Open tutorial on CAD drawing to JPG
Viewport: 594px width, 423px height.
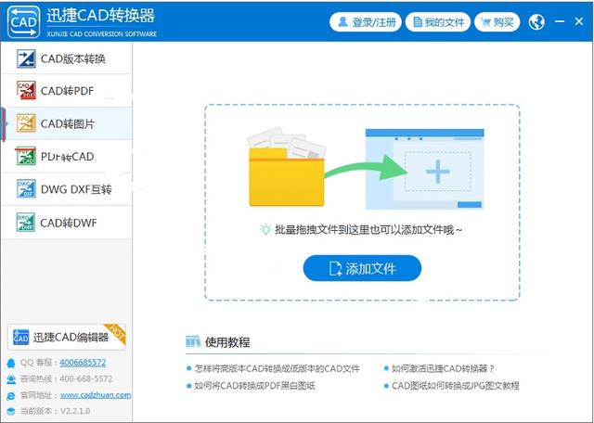456,386
